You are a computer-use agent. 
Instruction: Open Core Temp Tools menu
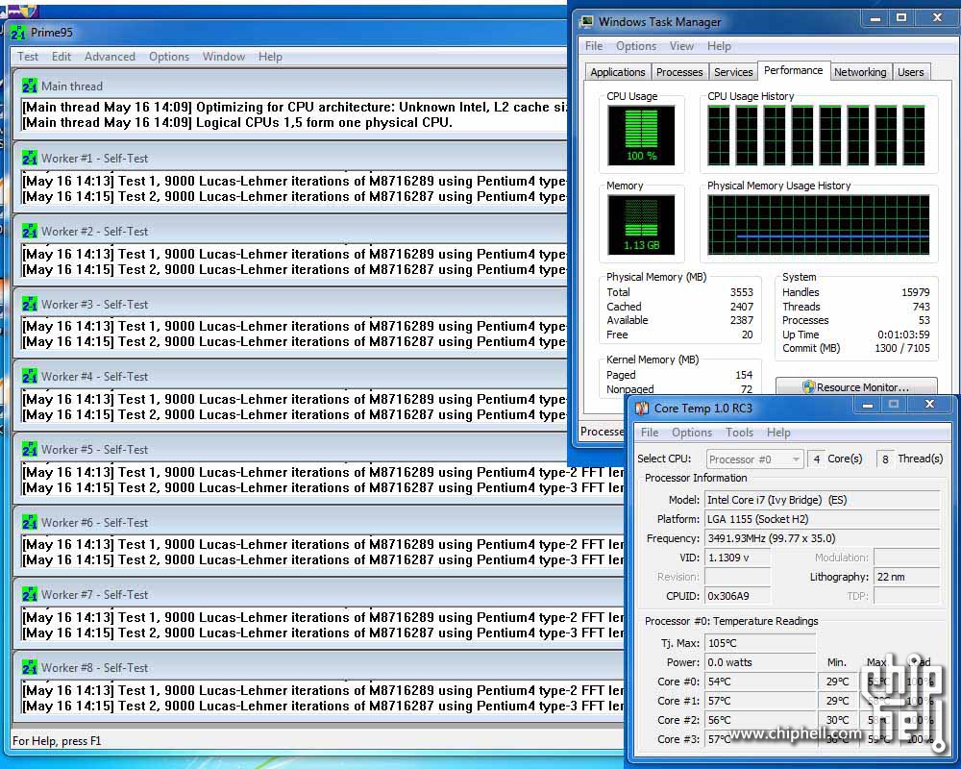coord(739,433)
